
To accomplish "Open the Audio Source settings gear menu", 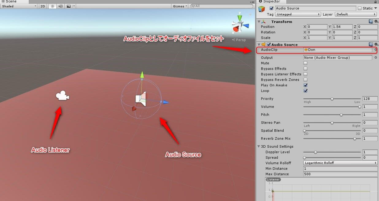I will [x=376, y=44].
